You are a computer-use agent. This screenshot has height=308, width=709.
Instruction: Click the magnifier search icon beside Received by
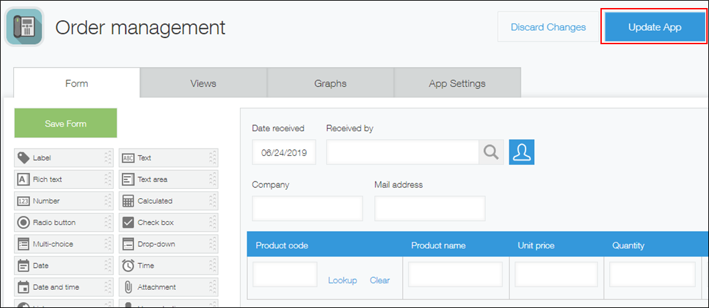point(491,152)
